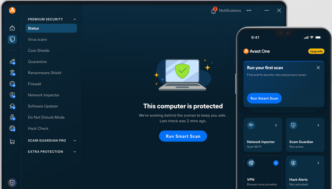Tap the 'Scan Wi-Fi' text on the phone
The width and height of the screenshot is (332, 189).
[254, 147]
